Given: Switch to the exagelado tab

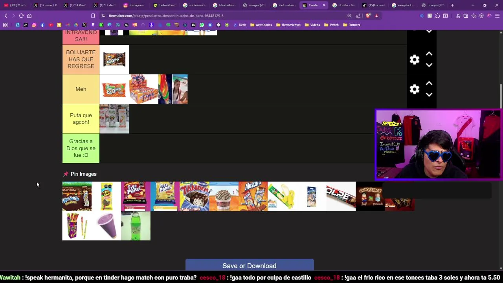Looking at the screenshot, I should click(x=403, y=5).
